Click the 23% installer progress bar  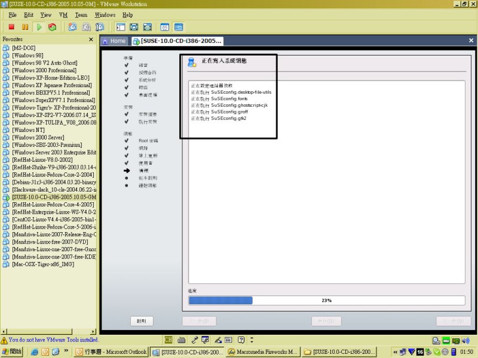pyautogui.click(x=326, y=301)
